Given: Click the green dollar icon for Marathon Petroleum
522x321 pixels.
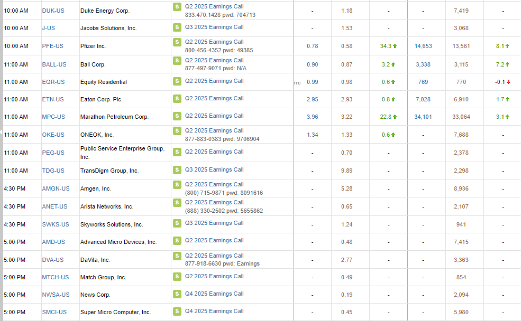Looking at the screenshot, I should tap(177, 116).
